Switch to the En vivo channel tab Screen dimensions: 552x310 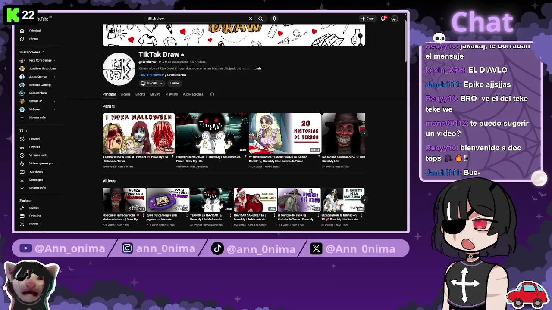155,94
